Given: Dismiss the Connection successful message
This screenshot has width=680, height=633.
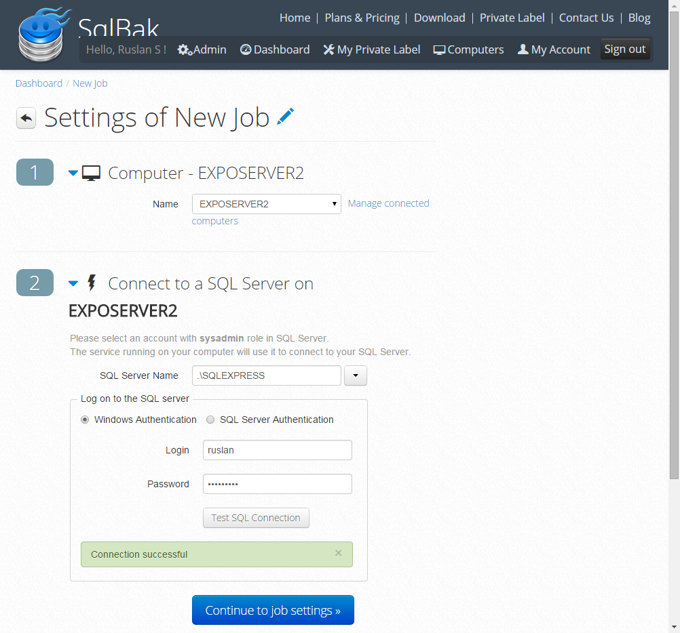Looking at the screenshot, I should pyautogui.click(x=338, y=553).
